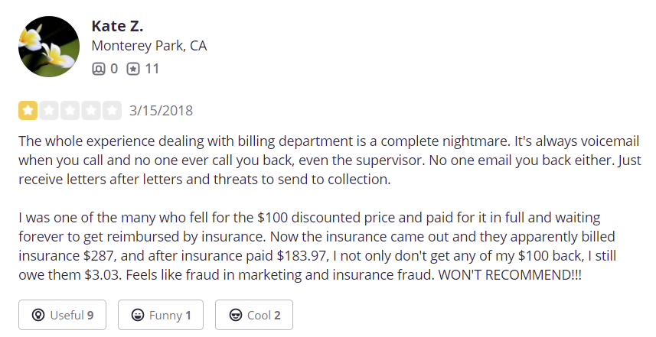Click the 3/15/2018 review date
Screen dimensions: 656x337
tap(161, 111)
